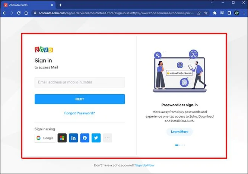Click the NEXT button
The height and width of the screenshot is (174, 248).
[80, 99]
